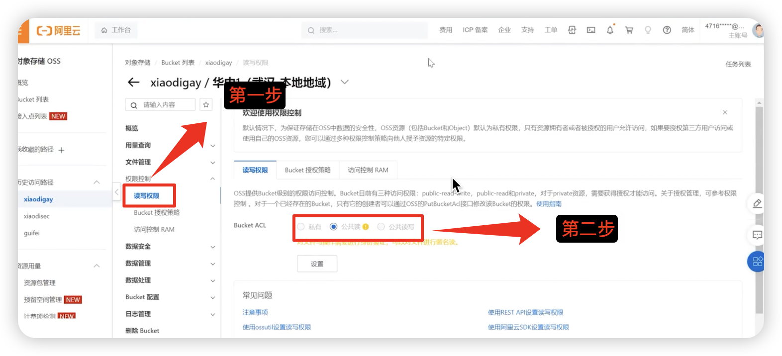
Task: Open 删除 Bucket menu item
Action: point(142,331)
